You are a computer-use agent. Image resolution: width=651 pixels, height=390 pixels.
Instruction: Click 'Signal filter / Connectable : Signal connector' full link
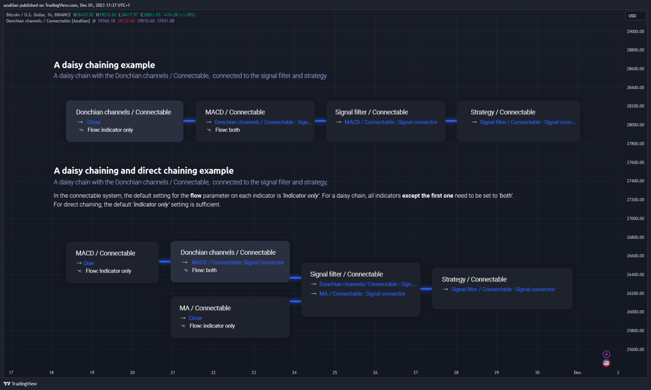(503, 290)
